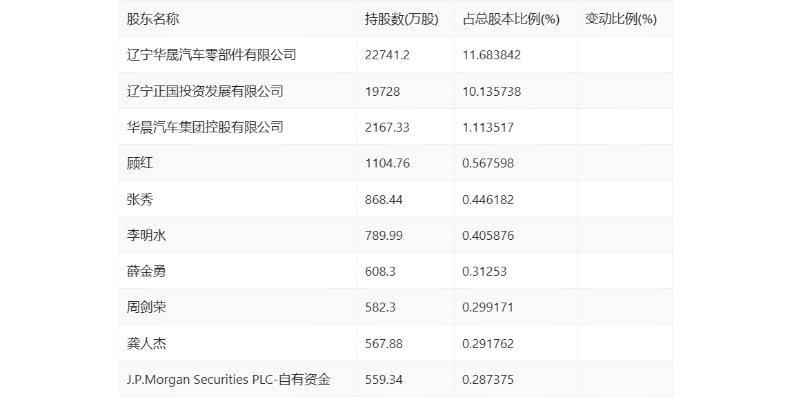Click the percentage 1.113517

[x=488, y=127]
